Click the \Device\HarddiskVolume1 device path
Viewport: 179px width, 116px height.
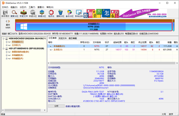(96, 88)
